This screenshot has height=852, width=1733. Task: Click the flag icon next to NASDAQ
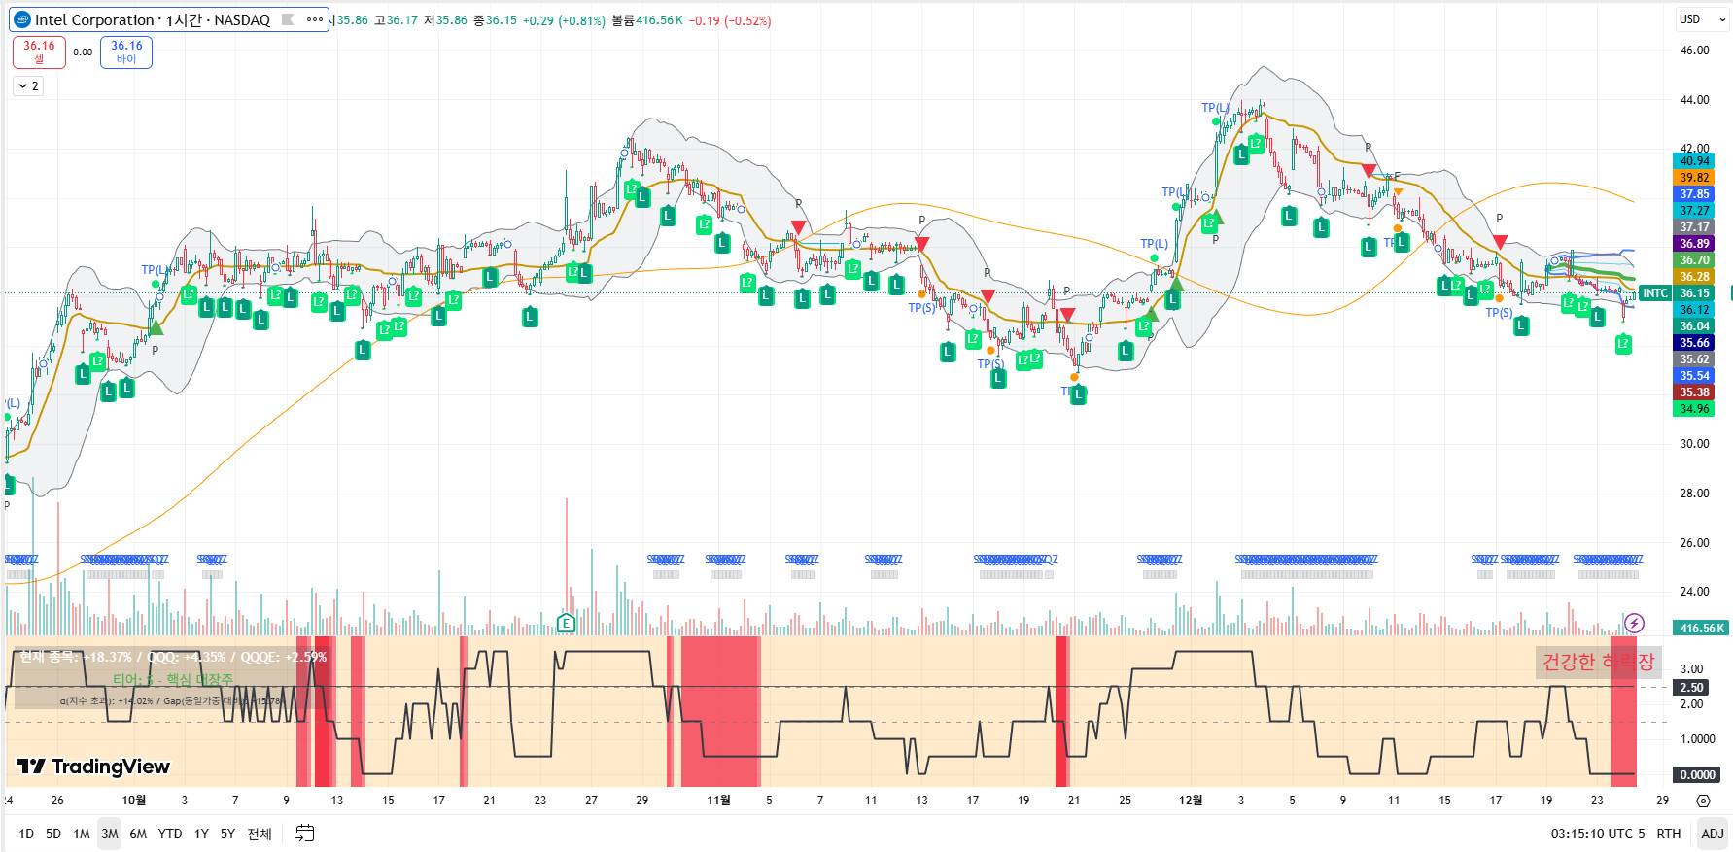point(288,19)
